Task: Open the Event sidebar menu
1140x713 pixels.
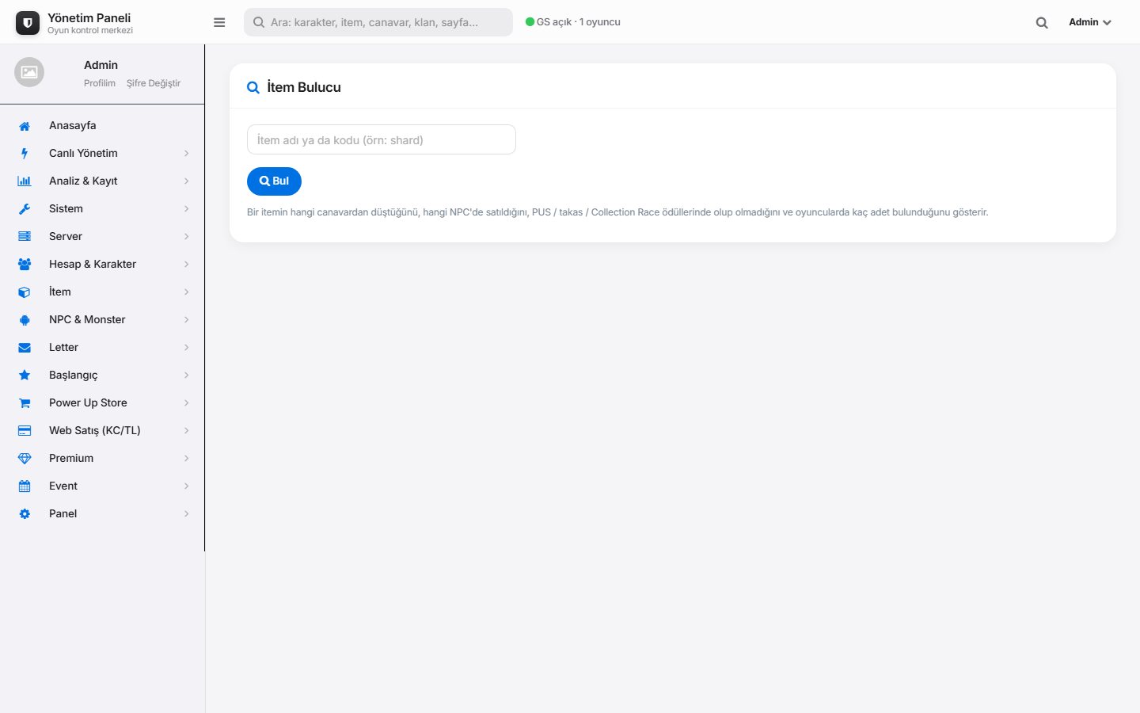Action: click(102, 486)
